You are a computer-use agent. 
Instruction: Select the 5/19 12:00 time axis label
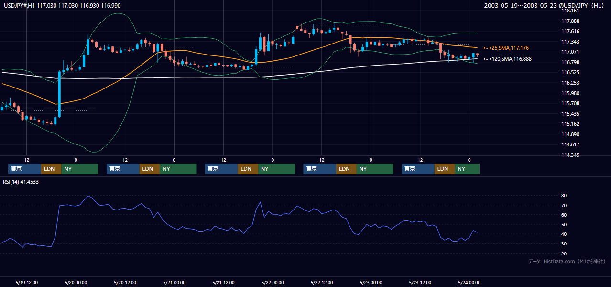tap(27, 282)
